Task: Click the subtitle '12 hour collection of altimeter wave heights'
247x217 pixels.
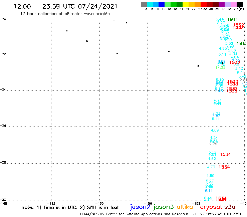Action: (x=65, y=14)
